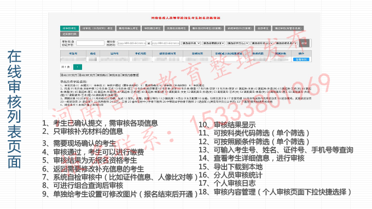The width and height of the screenshot is (372, 209).
Task: Click note line 10、审核结果显示
Action: pyautogui.click(x=227, y=125)
